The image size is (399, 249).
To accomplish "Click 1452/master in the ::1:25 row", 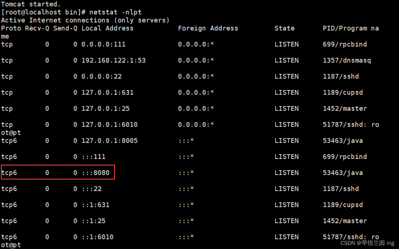I will [x=345, y=221].
